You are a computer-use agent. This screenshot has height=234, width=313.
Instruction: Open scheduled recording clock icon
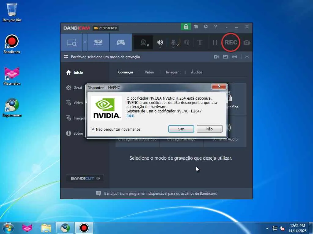click(x=206, y=27)
